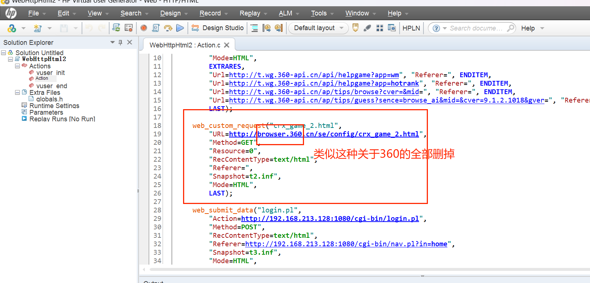Click the four-squares Thumbnail view icon

pyautogui.click(x=380, y=28)
